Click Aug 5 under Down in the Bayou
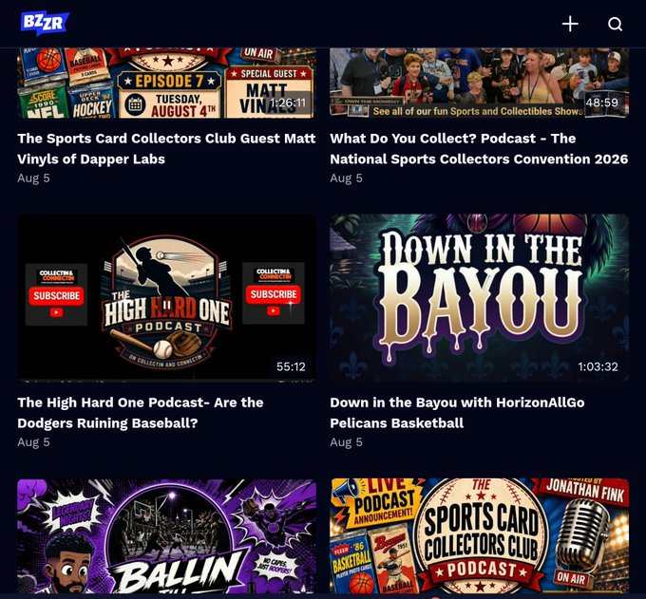 [x=346, y=441]
